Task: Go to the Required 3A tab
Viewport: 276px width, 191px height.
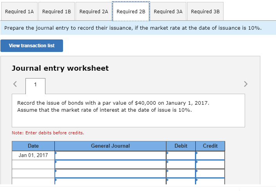Action: tap(168, 11)
